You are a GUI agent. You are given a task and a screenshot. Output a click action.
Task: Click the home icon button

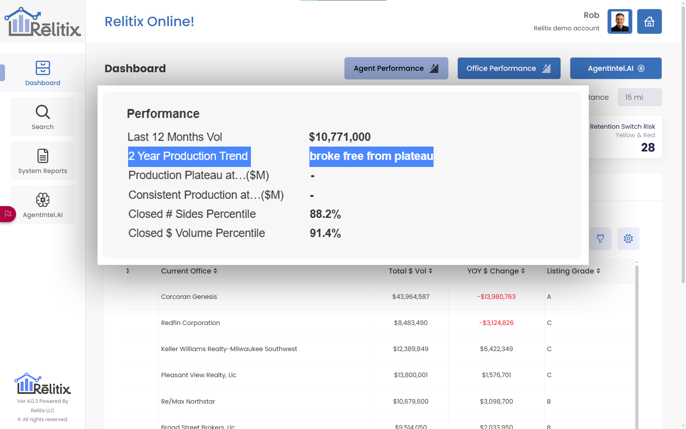649,21
